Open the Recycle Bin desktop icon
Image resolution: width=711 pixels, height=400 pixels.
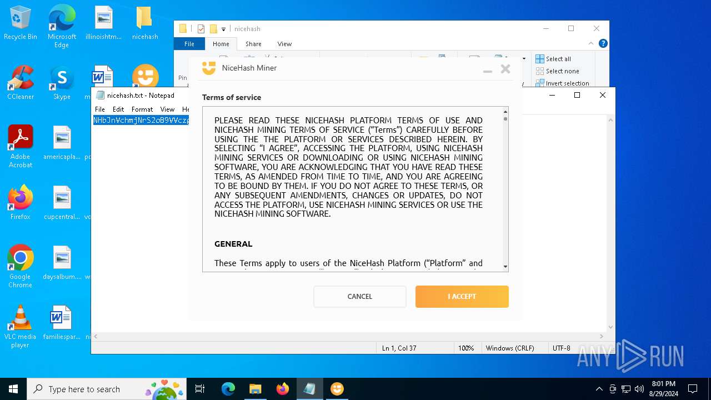[21, 23]
